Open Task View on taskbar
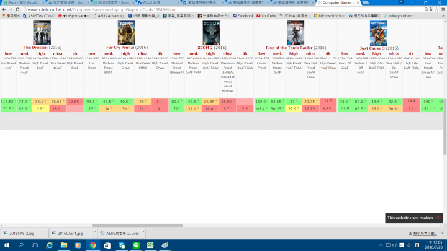The width and height of the screenshot is (447, 251). coord(35,245)
